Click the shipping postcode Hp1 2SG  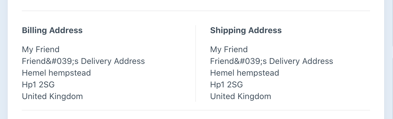coord(227,84)
